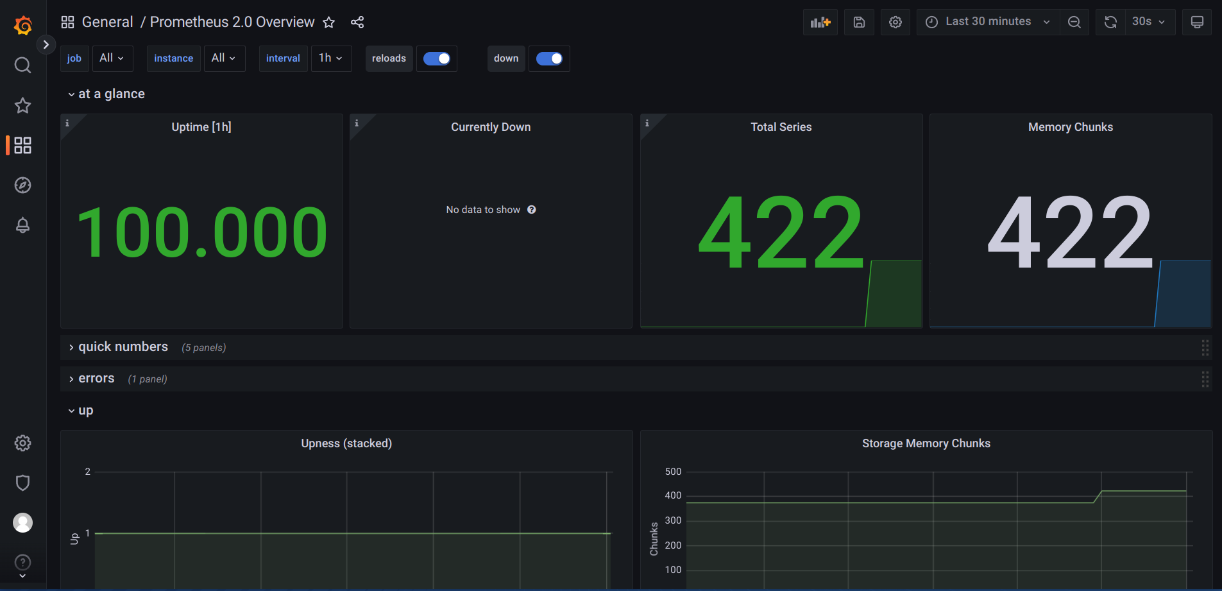The width and height of the screenshot is (1222, 591).
Task: Star this dashboard as favorite
Action: [x=329, y=22]
